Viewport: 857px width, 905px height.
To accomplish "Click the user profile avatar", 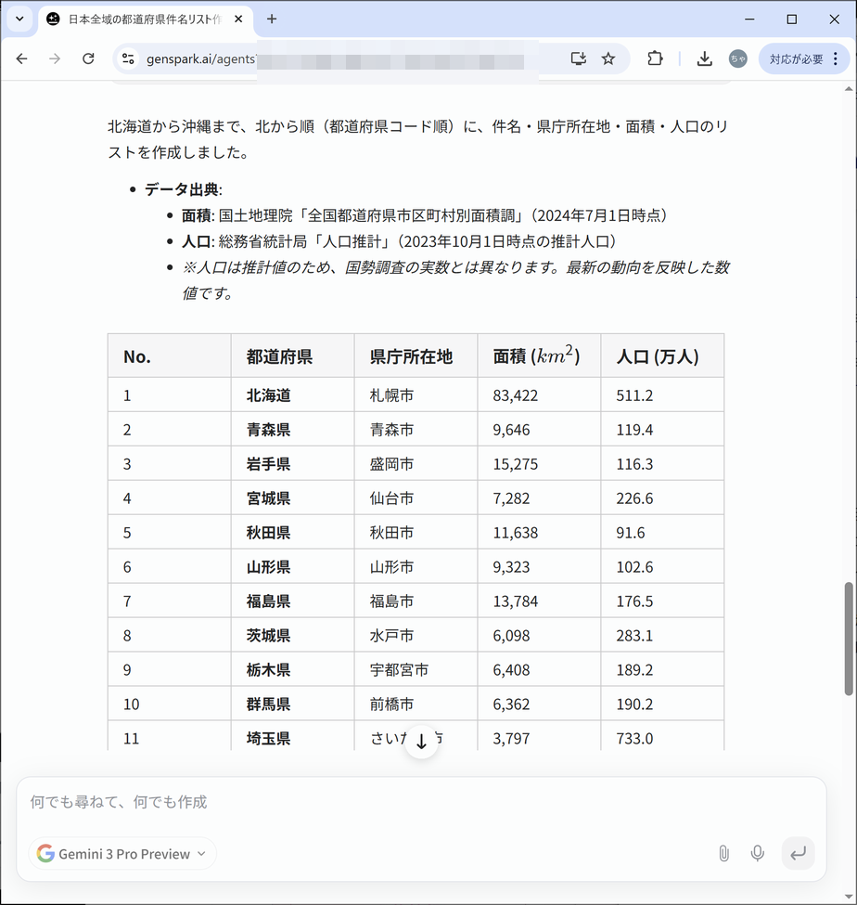I will [738, 58].
